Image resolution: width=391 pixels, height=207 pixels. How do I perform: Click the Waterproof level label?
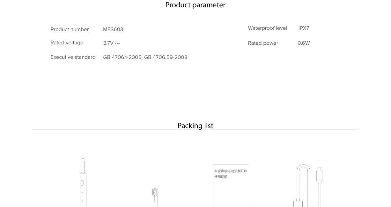267,28
